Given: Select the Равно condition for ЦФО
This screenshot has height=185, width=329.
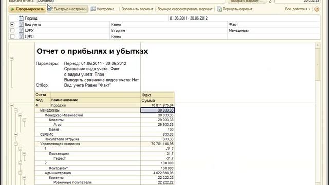Looking at the screenshot, I should pos(116,36).
